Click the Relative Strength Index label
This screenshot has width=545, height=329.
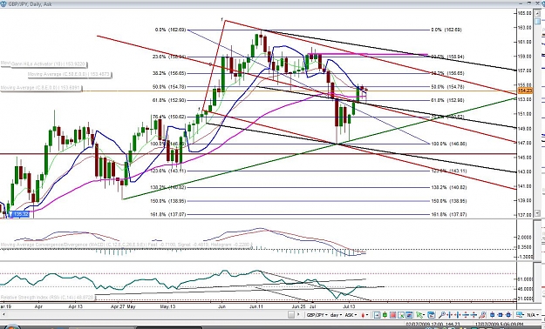coord(48,298)
